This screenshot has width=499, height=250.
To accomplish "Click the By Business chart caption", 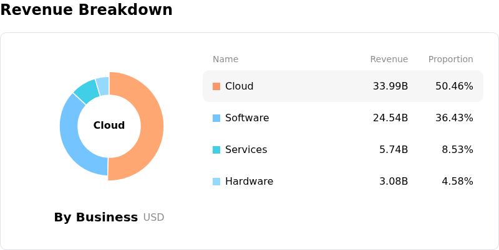I will (x=96, y=217).
